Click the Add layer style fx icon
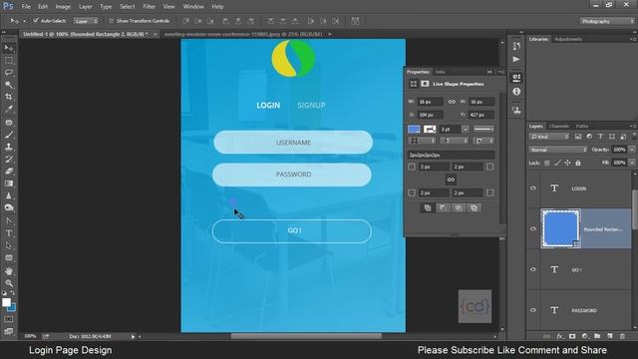Screen dimensions: 638x359 (560, 336)
